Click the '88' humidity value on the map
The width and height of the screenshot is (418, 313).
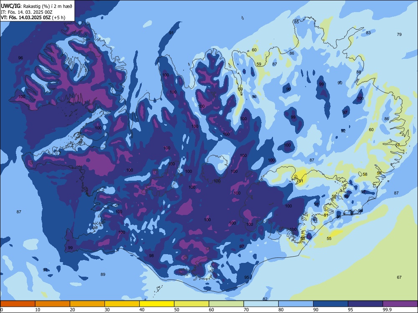(359, 72)
